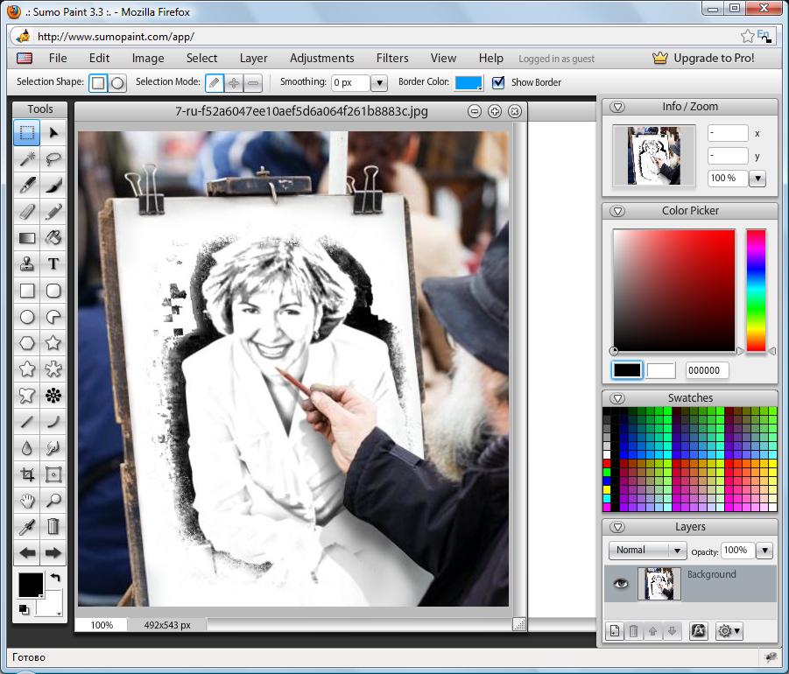Select the Crop tool
Image resolution: width=789 pixels, height=674 pixels.
(26, 474)
